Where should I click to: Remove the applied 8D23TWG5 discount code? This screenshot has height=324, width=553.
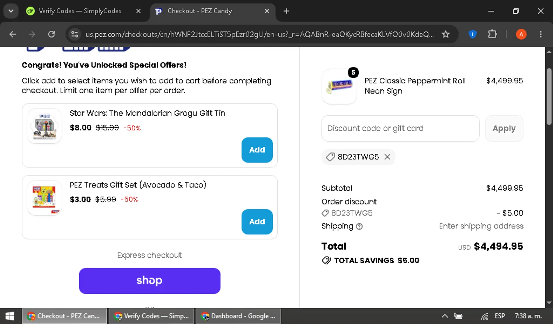[387, 157]
